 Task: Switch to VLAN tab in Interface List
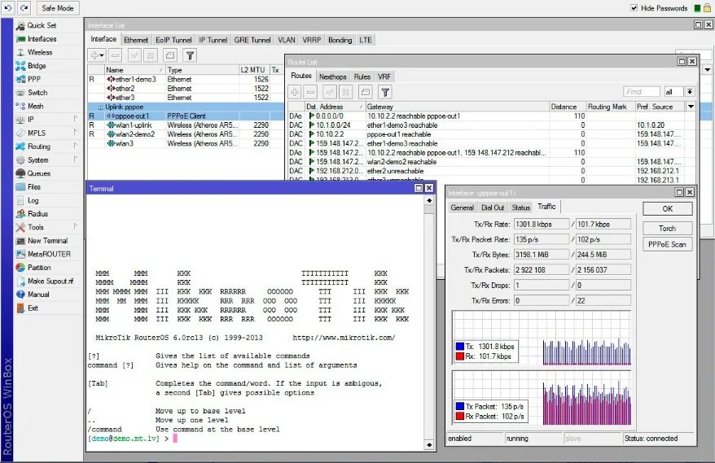click(x=287, y=40)
